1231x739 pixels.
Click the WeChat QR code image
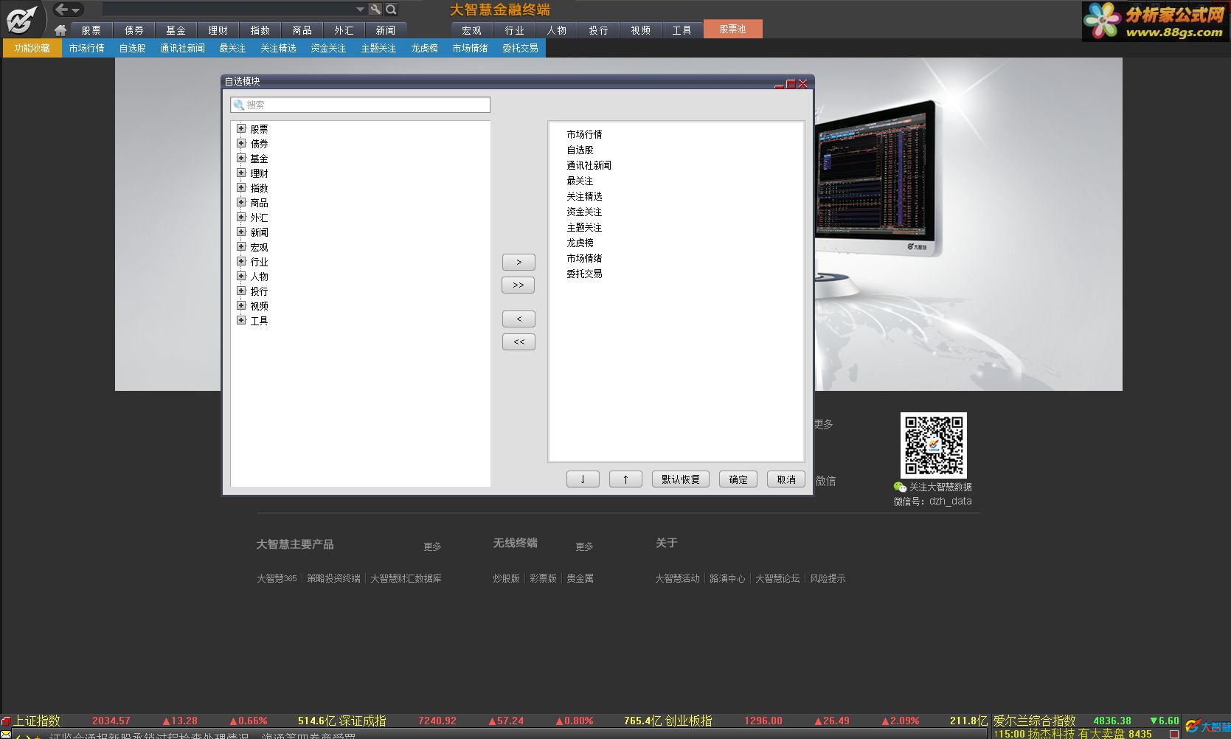pyautogui.click(x=933, y=445)
